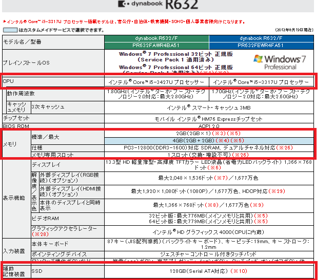The image size is (334, 280).
Task: Click the 'CPU' row label
Action: pos(8,81)
